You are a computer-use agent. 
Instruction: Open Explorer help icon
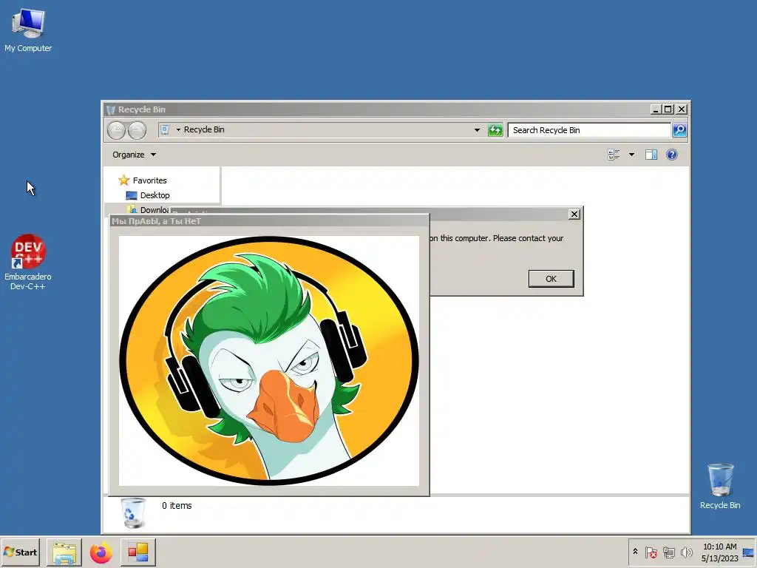point(671,155)
